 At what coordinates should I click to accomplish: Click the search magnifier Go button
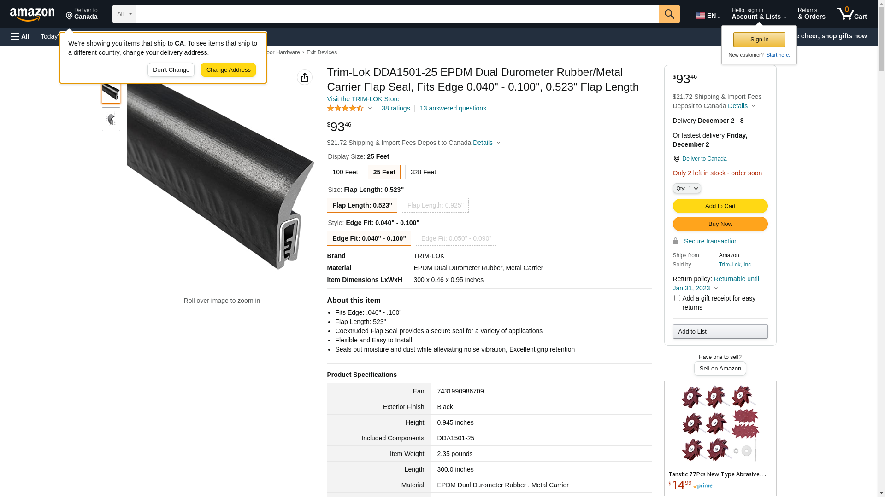(x=669, y=14)
